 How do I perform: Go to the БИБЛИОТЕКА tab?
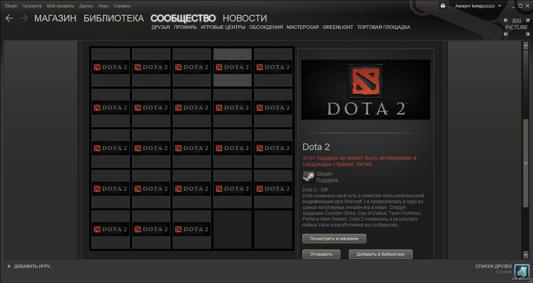[114, 18]
